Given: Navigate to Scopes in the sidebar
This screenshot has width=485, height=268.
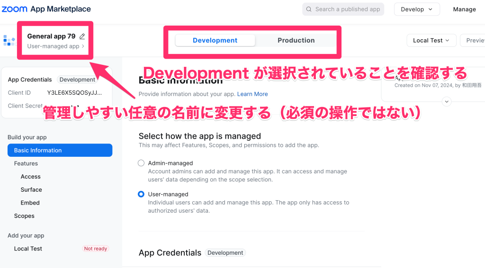Looking at the screenshot, I should 24,216.
